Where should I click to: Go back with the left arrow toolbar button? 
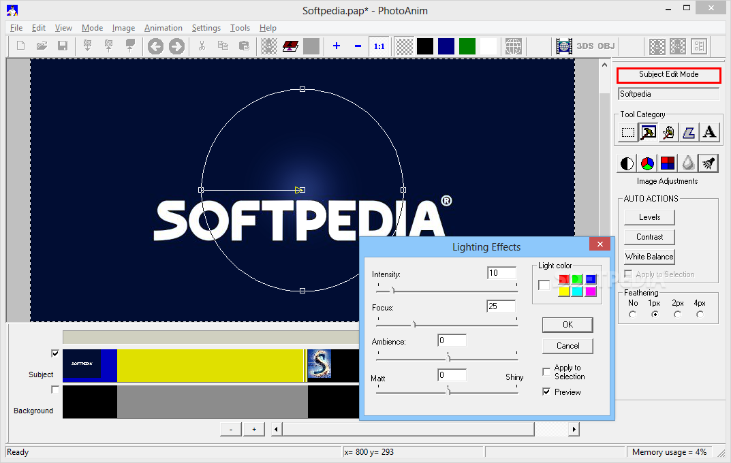coord(155,46)
